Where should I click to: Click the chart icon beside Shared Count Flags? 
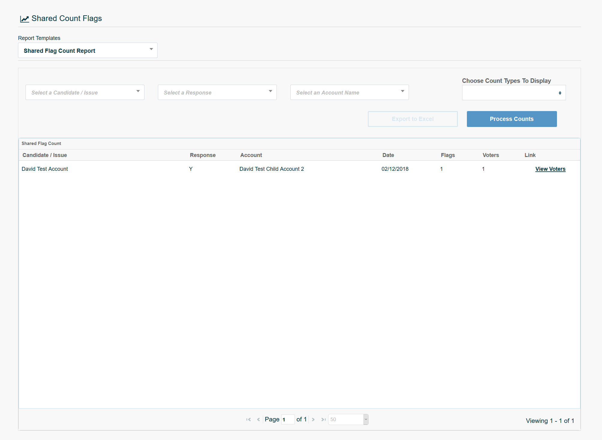point(24,19)
